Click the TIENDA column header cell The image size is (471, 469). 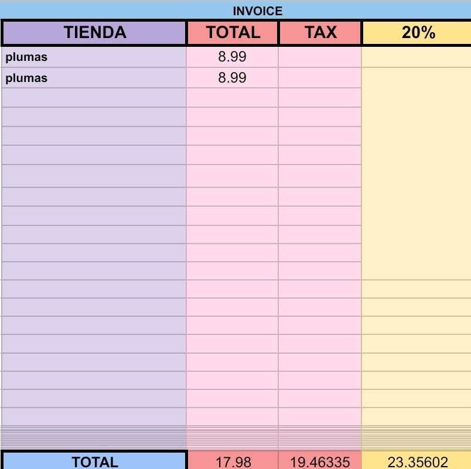coord(94,32)
